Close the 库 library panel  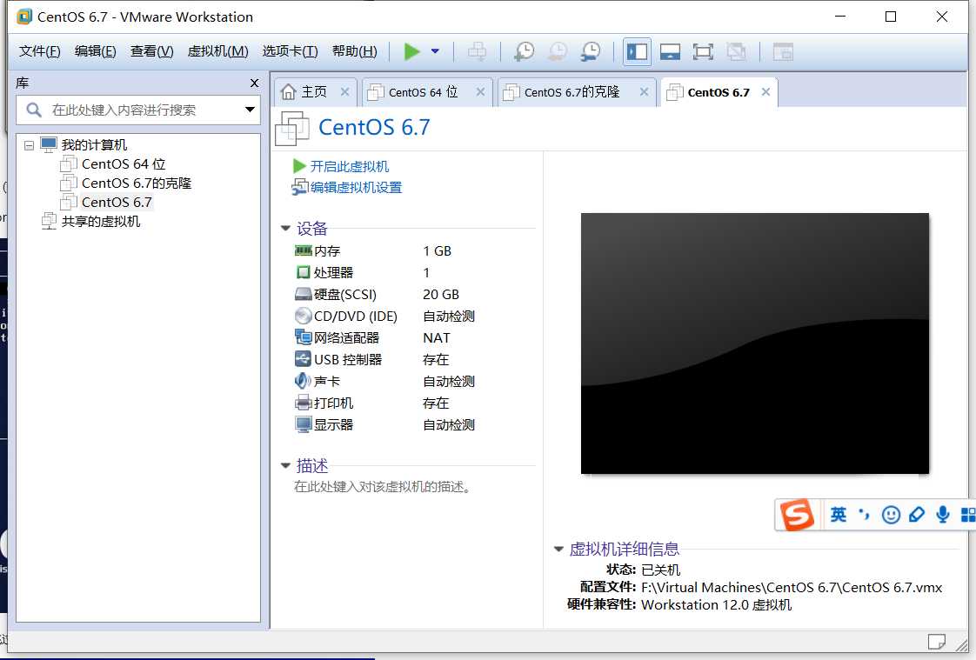point(254,83)
